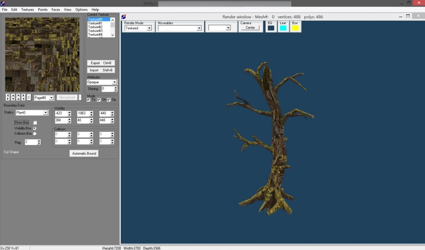425x250 pixels.
Task: Click into the Flag value field
Action: point(31,142)
